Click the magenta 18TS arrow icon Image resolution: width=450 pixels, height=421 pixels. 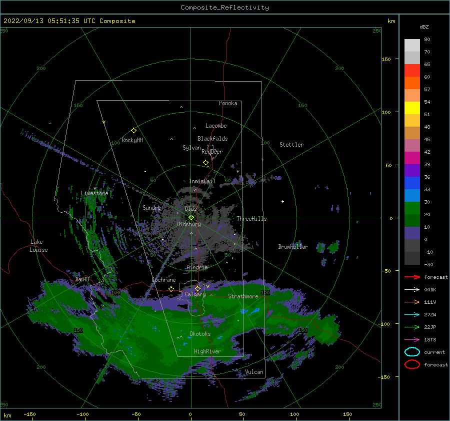(412, 340)
